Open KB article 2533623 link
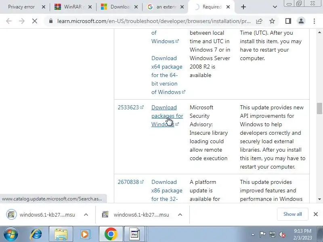 (130, 107)
